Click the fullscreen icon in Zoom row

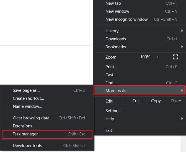(x=175, y=57)
